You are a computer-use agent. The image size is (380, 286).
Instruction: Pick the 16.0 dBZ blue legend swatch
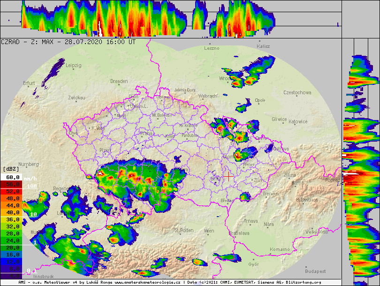pos(11,254)
